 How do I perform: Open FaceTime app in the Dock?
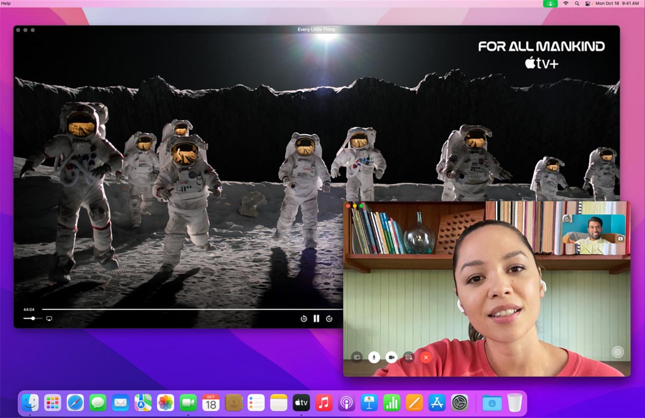(x=188, y=402)
